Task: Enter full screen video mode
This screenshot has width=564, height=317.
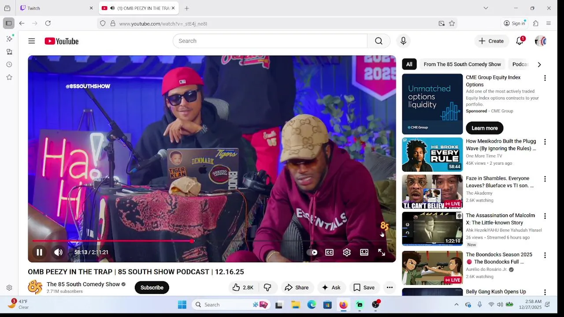Action: (382, 252)
